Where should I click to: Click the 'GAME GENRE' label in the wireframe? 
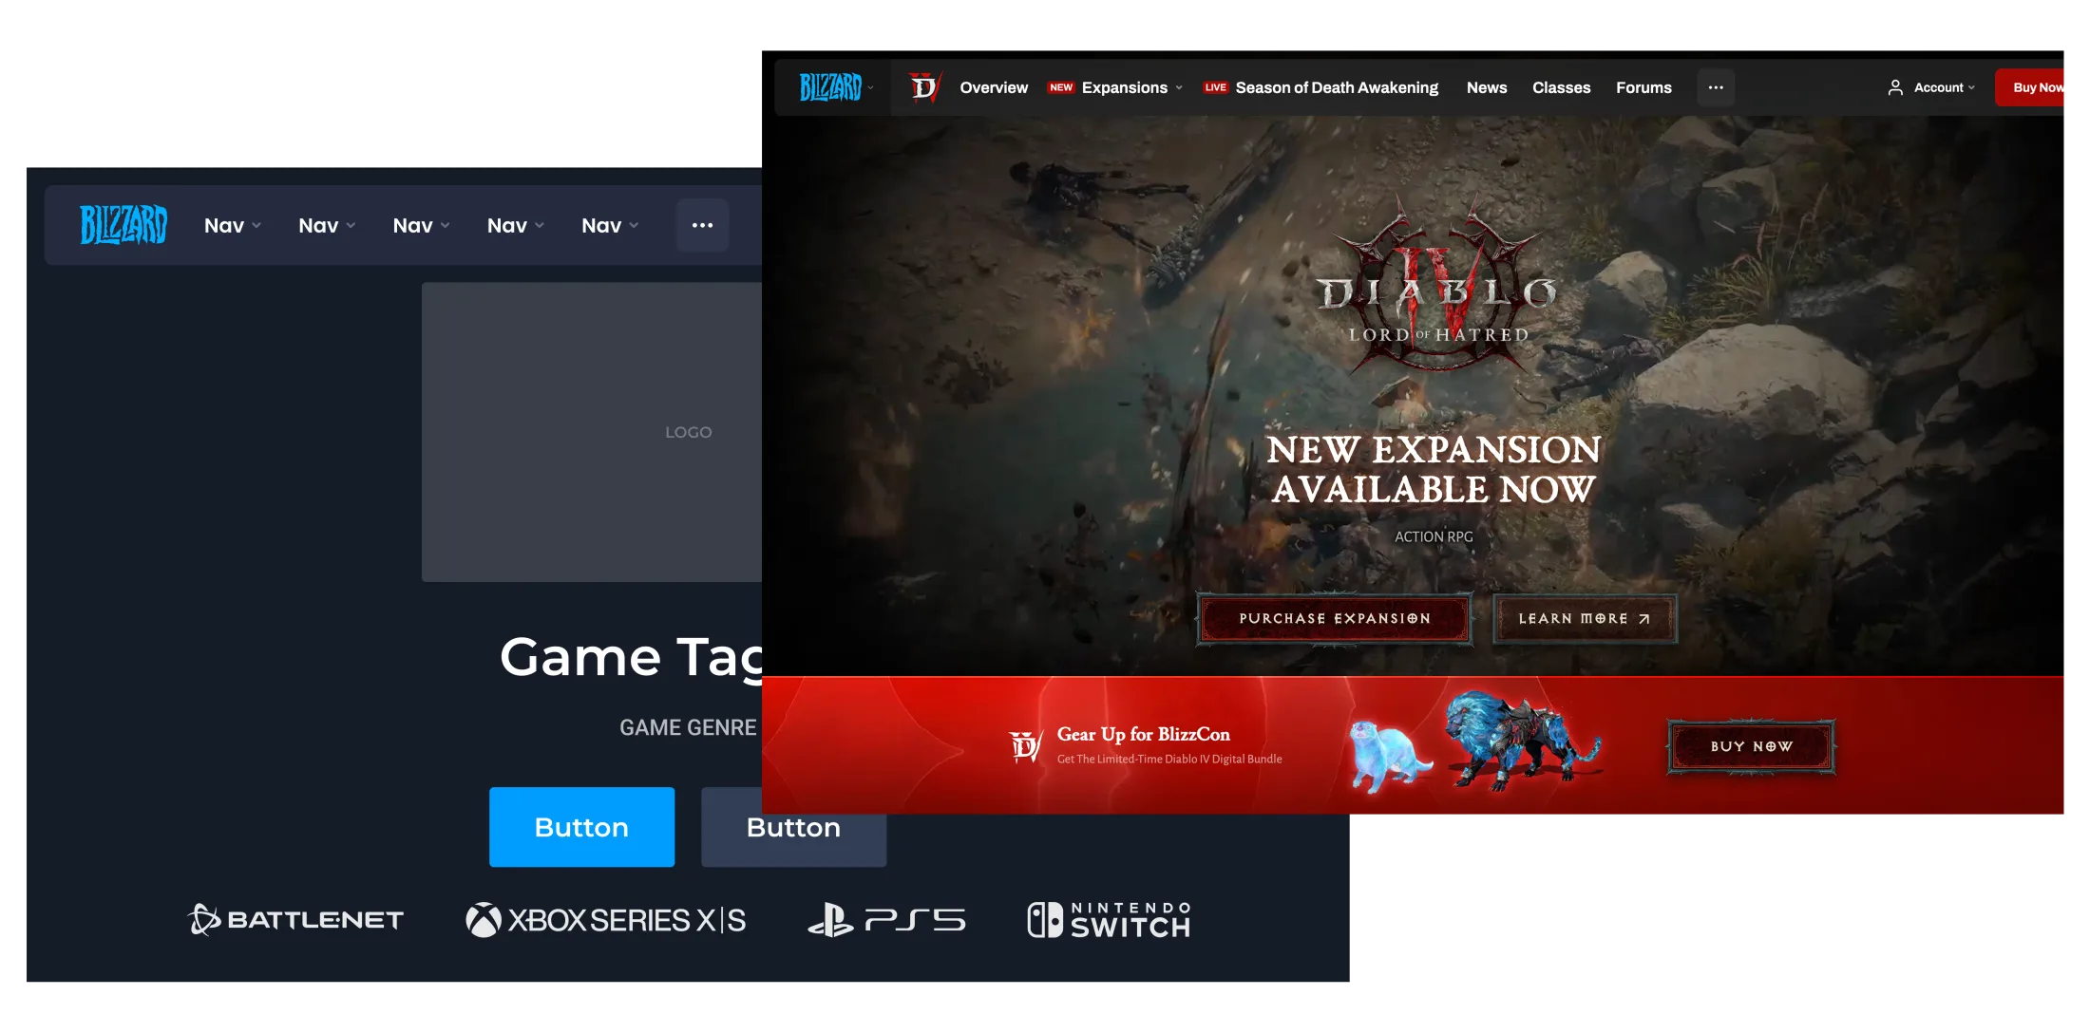[688, 727]
